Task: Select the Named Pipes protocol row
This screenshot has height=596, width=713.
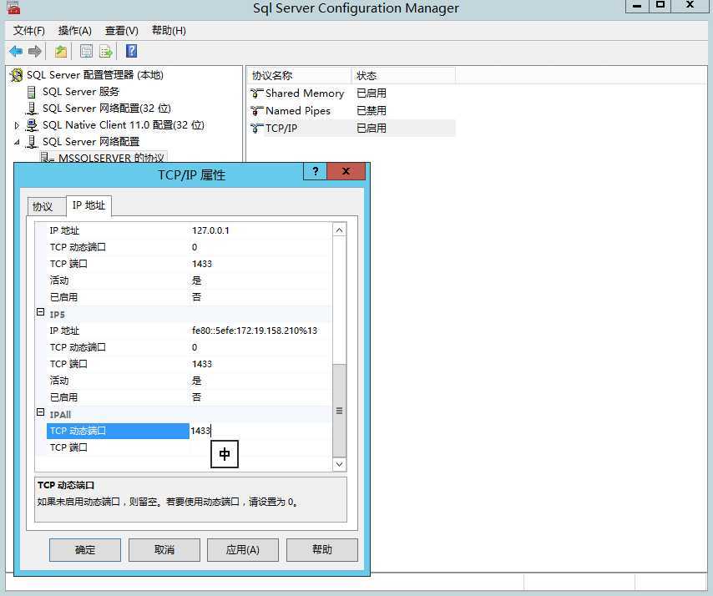Action: click(x=351, y=110)
